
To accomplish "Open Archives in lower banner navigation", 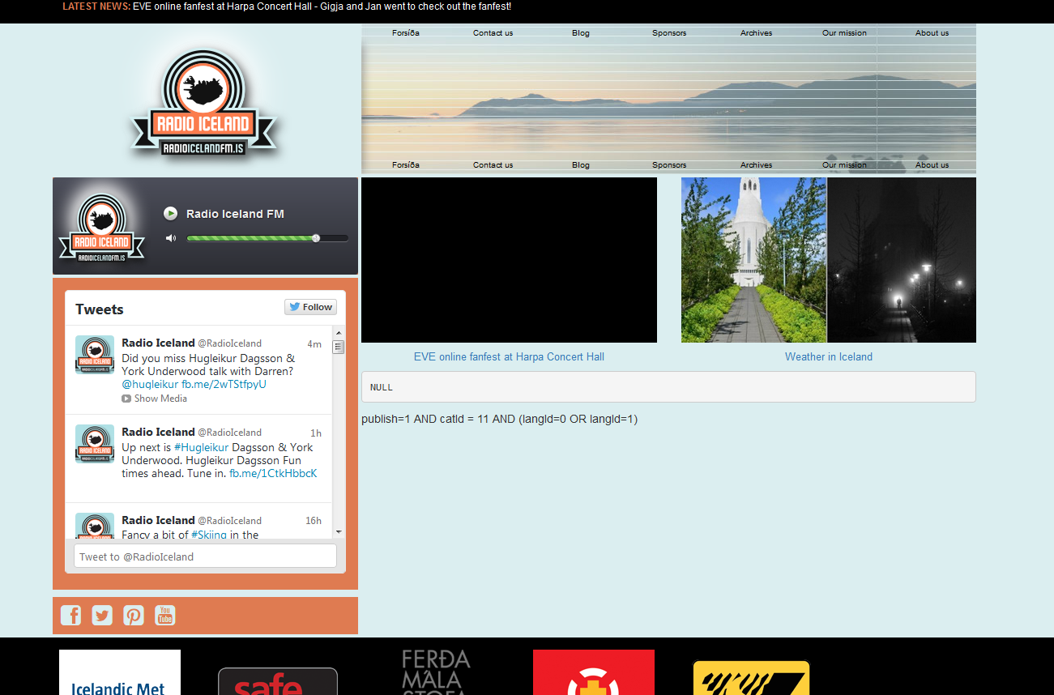I will point(757,165).
